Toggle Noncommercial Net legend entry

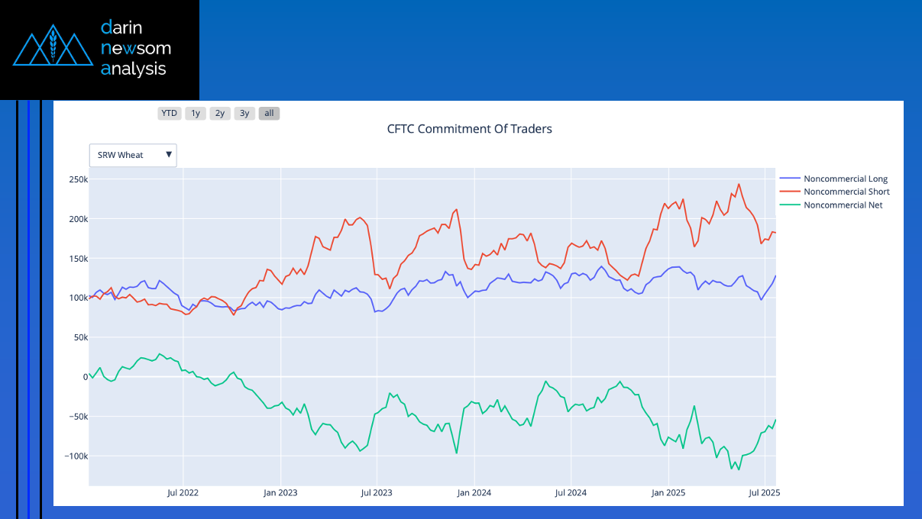click(x=843, y=205)
